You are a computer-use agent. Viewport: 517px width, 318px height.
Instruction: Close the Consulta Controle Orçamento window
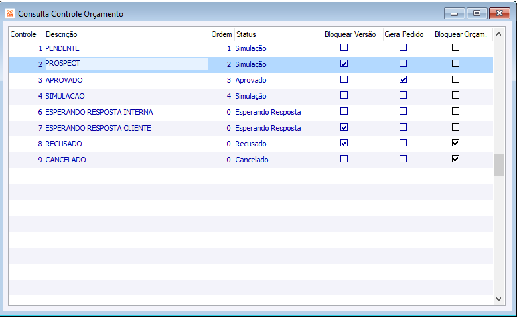pyautogui.click(x=499, y=13)
